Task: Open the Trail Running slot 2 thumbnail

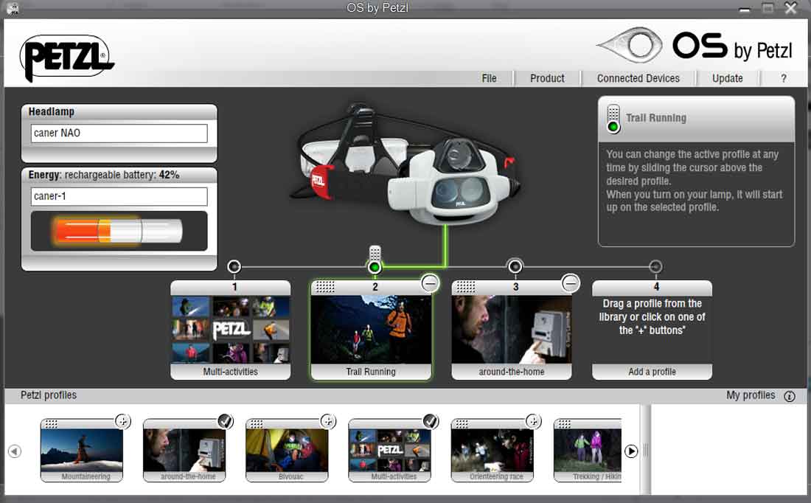Action: pos(371,330)
